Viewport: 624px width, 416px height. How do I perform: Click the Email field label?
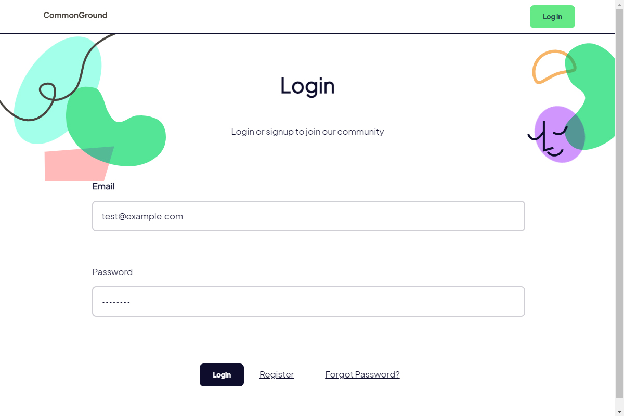[103, 186]
